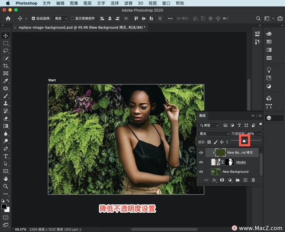Toggle the 自动选择 checkbox
This screenshot has height=232, width=285.
33,18
